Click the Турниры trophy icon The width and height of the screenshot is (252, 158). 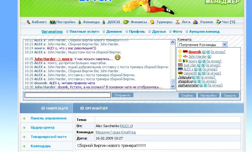152,22
